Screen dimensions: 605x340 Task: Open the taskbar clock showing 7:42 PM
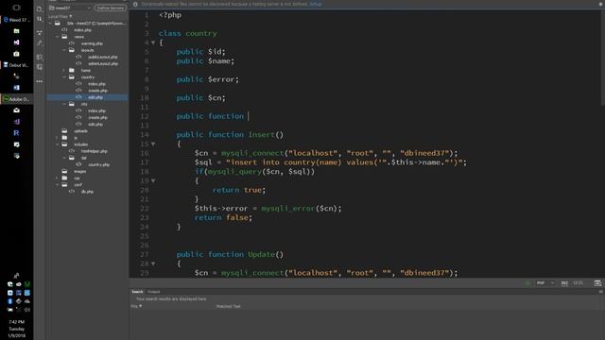tap(17, 329)
